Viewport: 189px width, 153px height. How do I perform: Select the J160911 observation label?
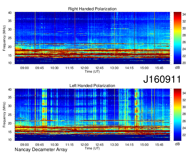[162, 79]
